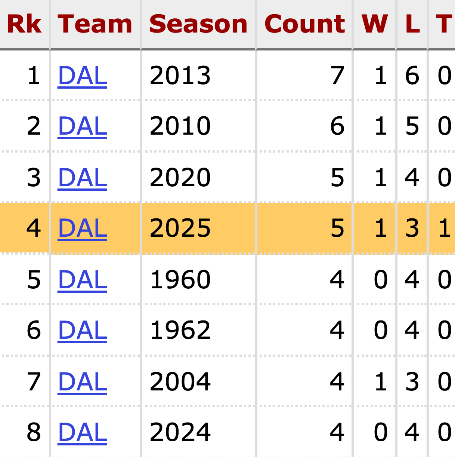The height and width of the screenshot is (457, 455).
Task: Select the 2025 season cell in the highlighted row
Action: (x=180, y=228)
